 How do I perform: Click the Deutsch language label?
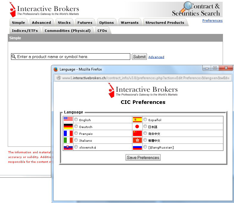86,127
